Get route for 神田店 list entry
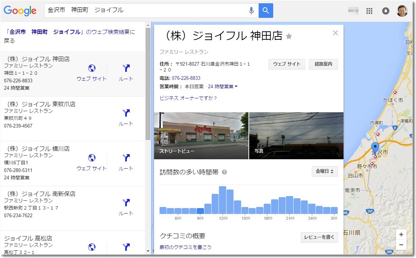This screenshot has width=416, height=258. point(126,72)
